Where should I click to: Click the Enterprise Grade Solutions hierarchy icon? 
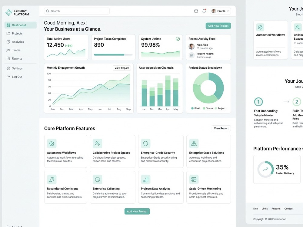[x=194, y=143]
